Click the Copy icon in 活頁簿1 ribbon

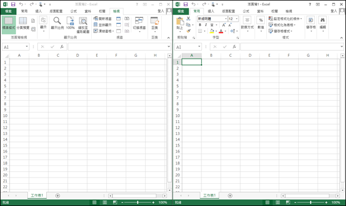pos(188,25)
